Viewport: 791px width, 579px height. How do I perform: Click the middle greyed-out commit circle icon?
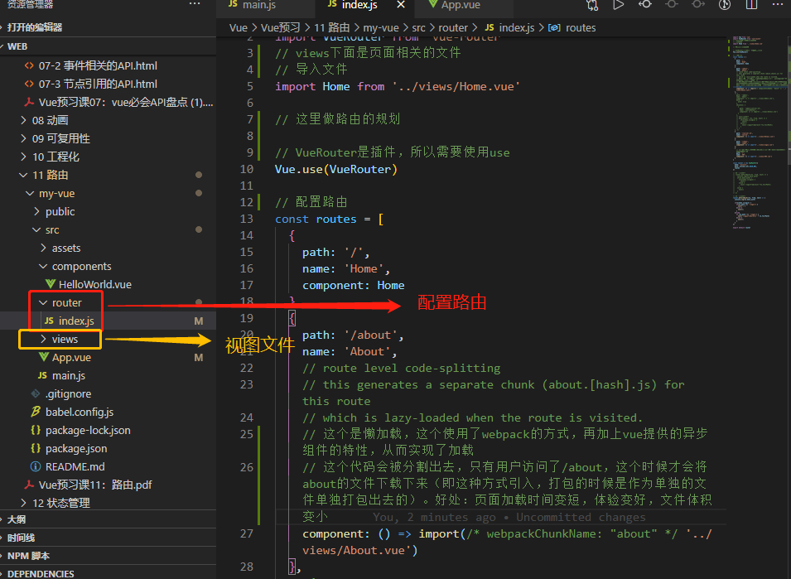coord(672,4)
